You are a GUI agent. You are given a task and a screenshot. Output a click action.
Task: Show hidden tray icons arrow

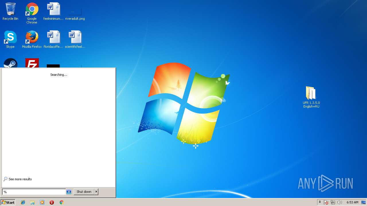[x=320, y=202]
